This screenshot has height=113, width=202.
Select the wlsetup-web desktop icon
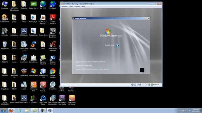33,73
